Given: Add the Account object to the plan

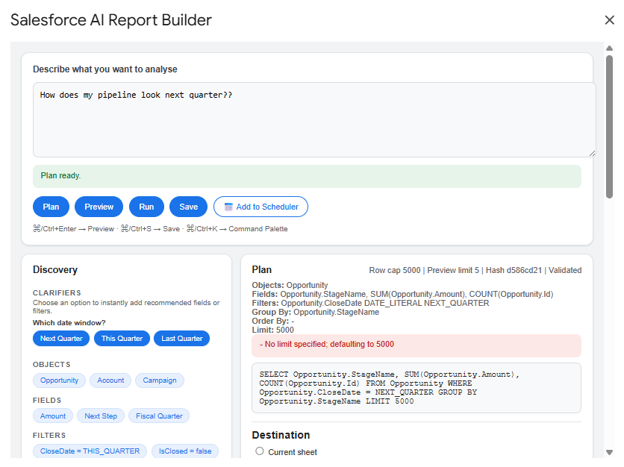Looking at the screenshot, I should [x=110, y=380].
